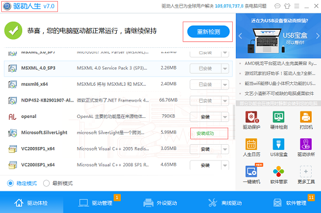
Task: Select the 最新模式 radio button
Action: (47, 183)
